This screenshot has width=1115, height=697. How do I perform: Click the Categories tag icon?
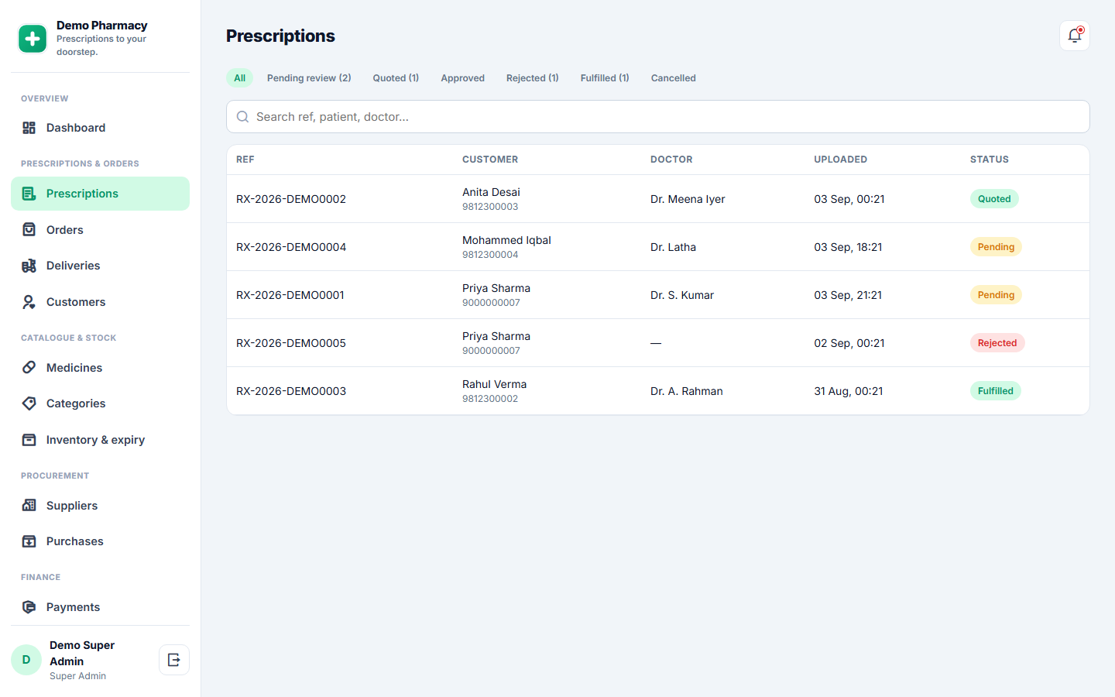pos(29,403)
